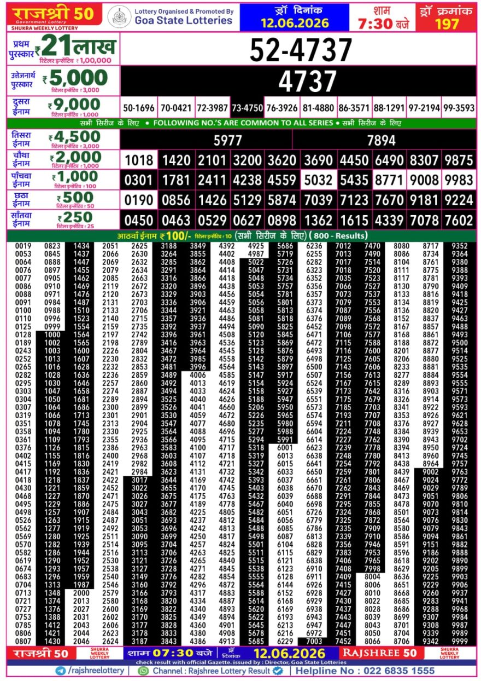Select the highlighted second prize number 73-4750

[248, 108]
